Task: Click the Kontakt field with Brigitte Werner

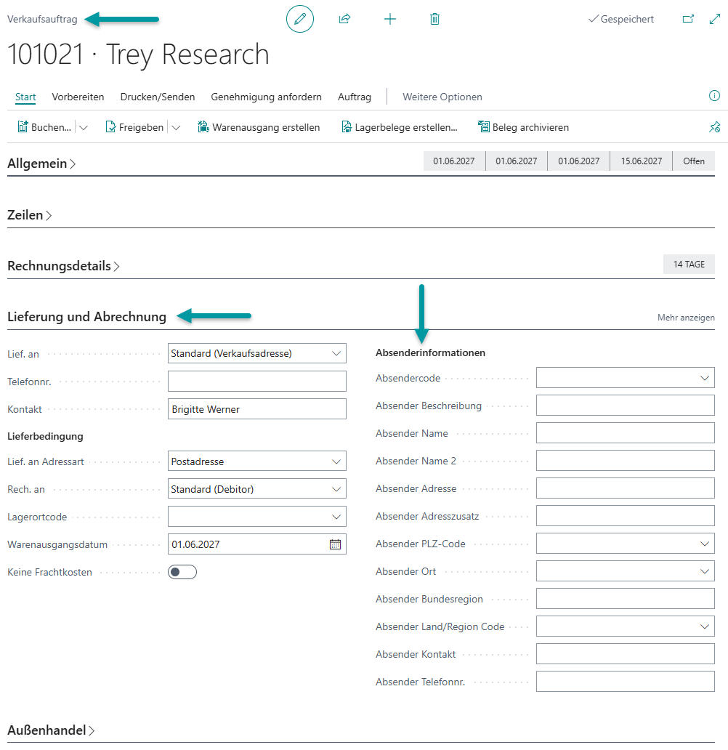Action: 257,409
